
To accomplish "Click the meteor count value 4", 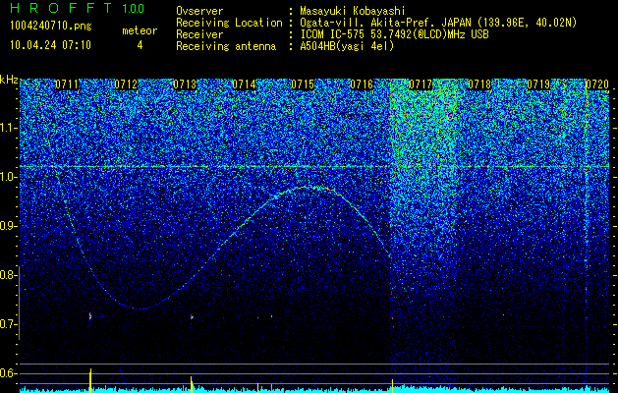I will coord(140,45).
